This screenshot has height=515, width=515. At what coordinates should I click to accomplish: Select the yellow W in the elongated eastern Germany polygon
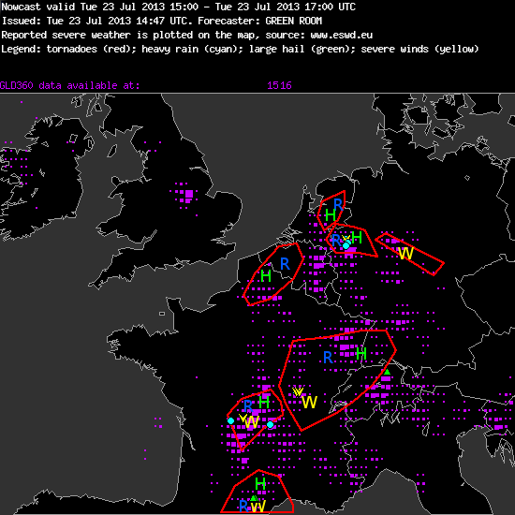click(x=405, y=253)
